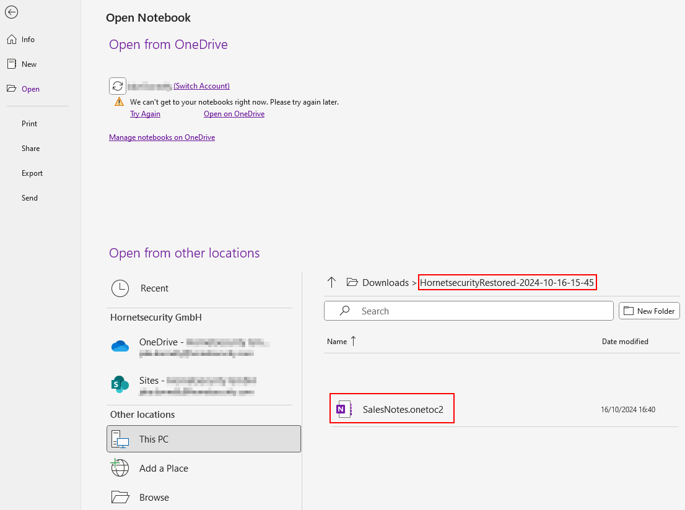685x510 pixels.
Task: Create a New Folder
Action: click(x=649, y=310)
